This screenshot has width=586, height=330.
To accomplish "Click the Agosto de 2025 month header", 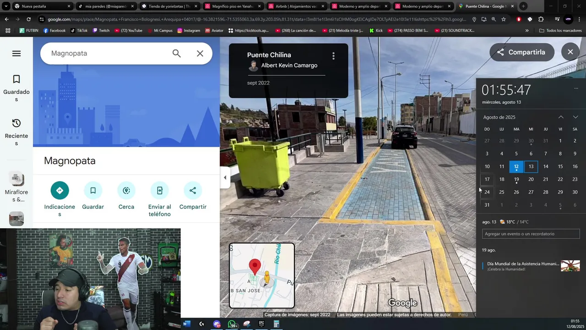I will 499,117.
